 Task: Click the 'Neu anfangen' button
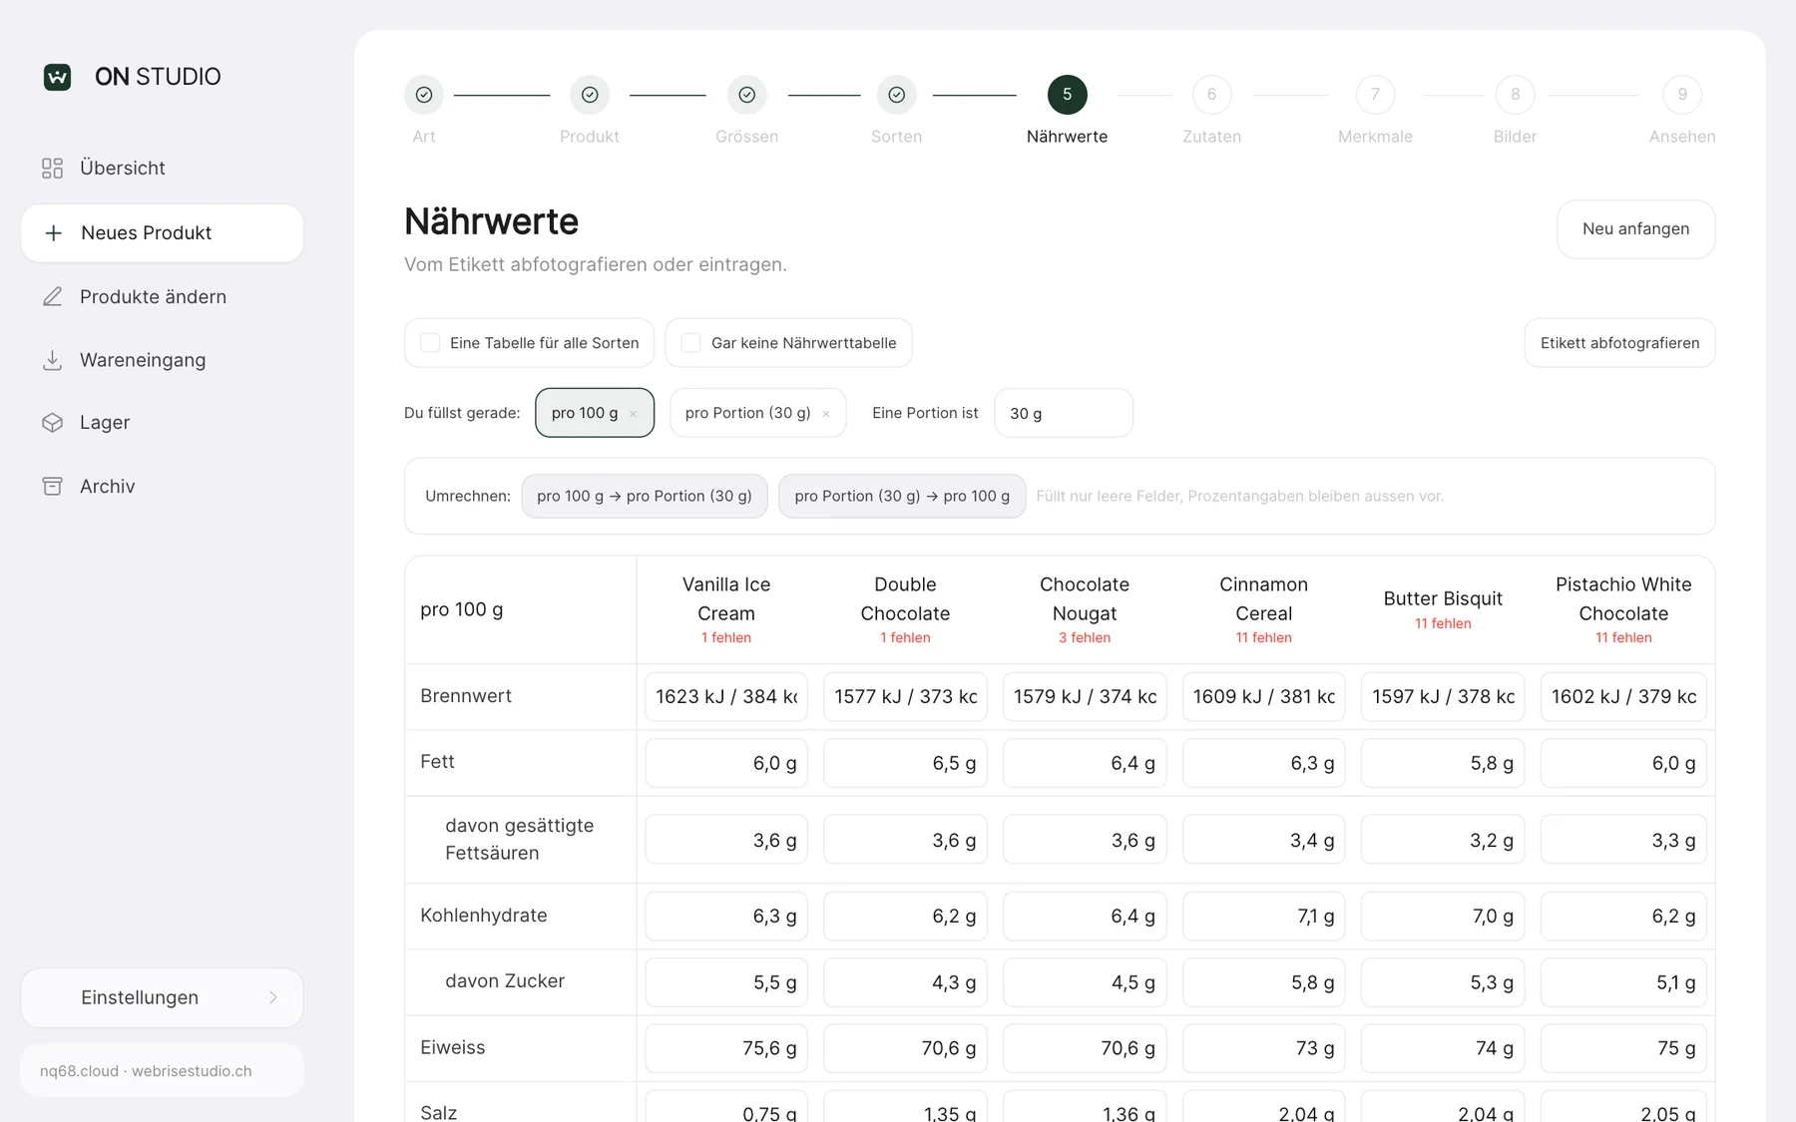[1636, 229]
